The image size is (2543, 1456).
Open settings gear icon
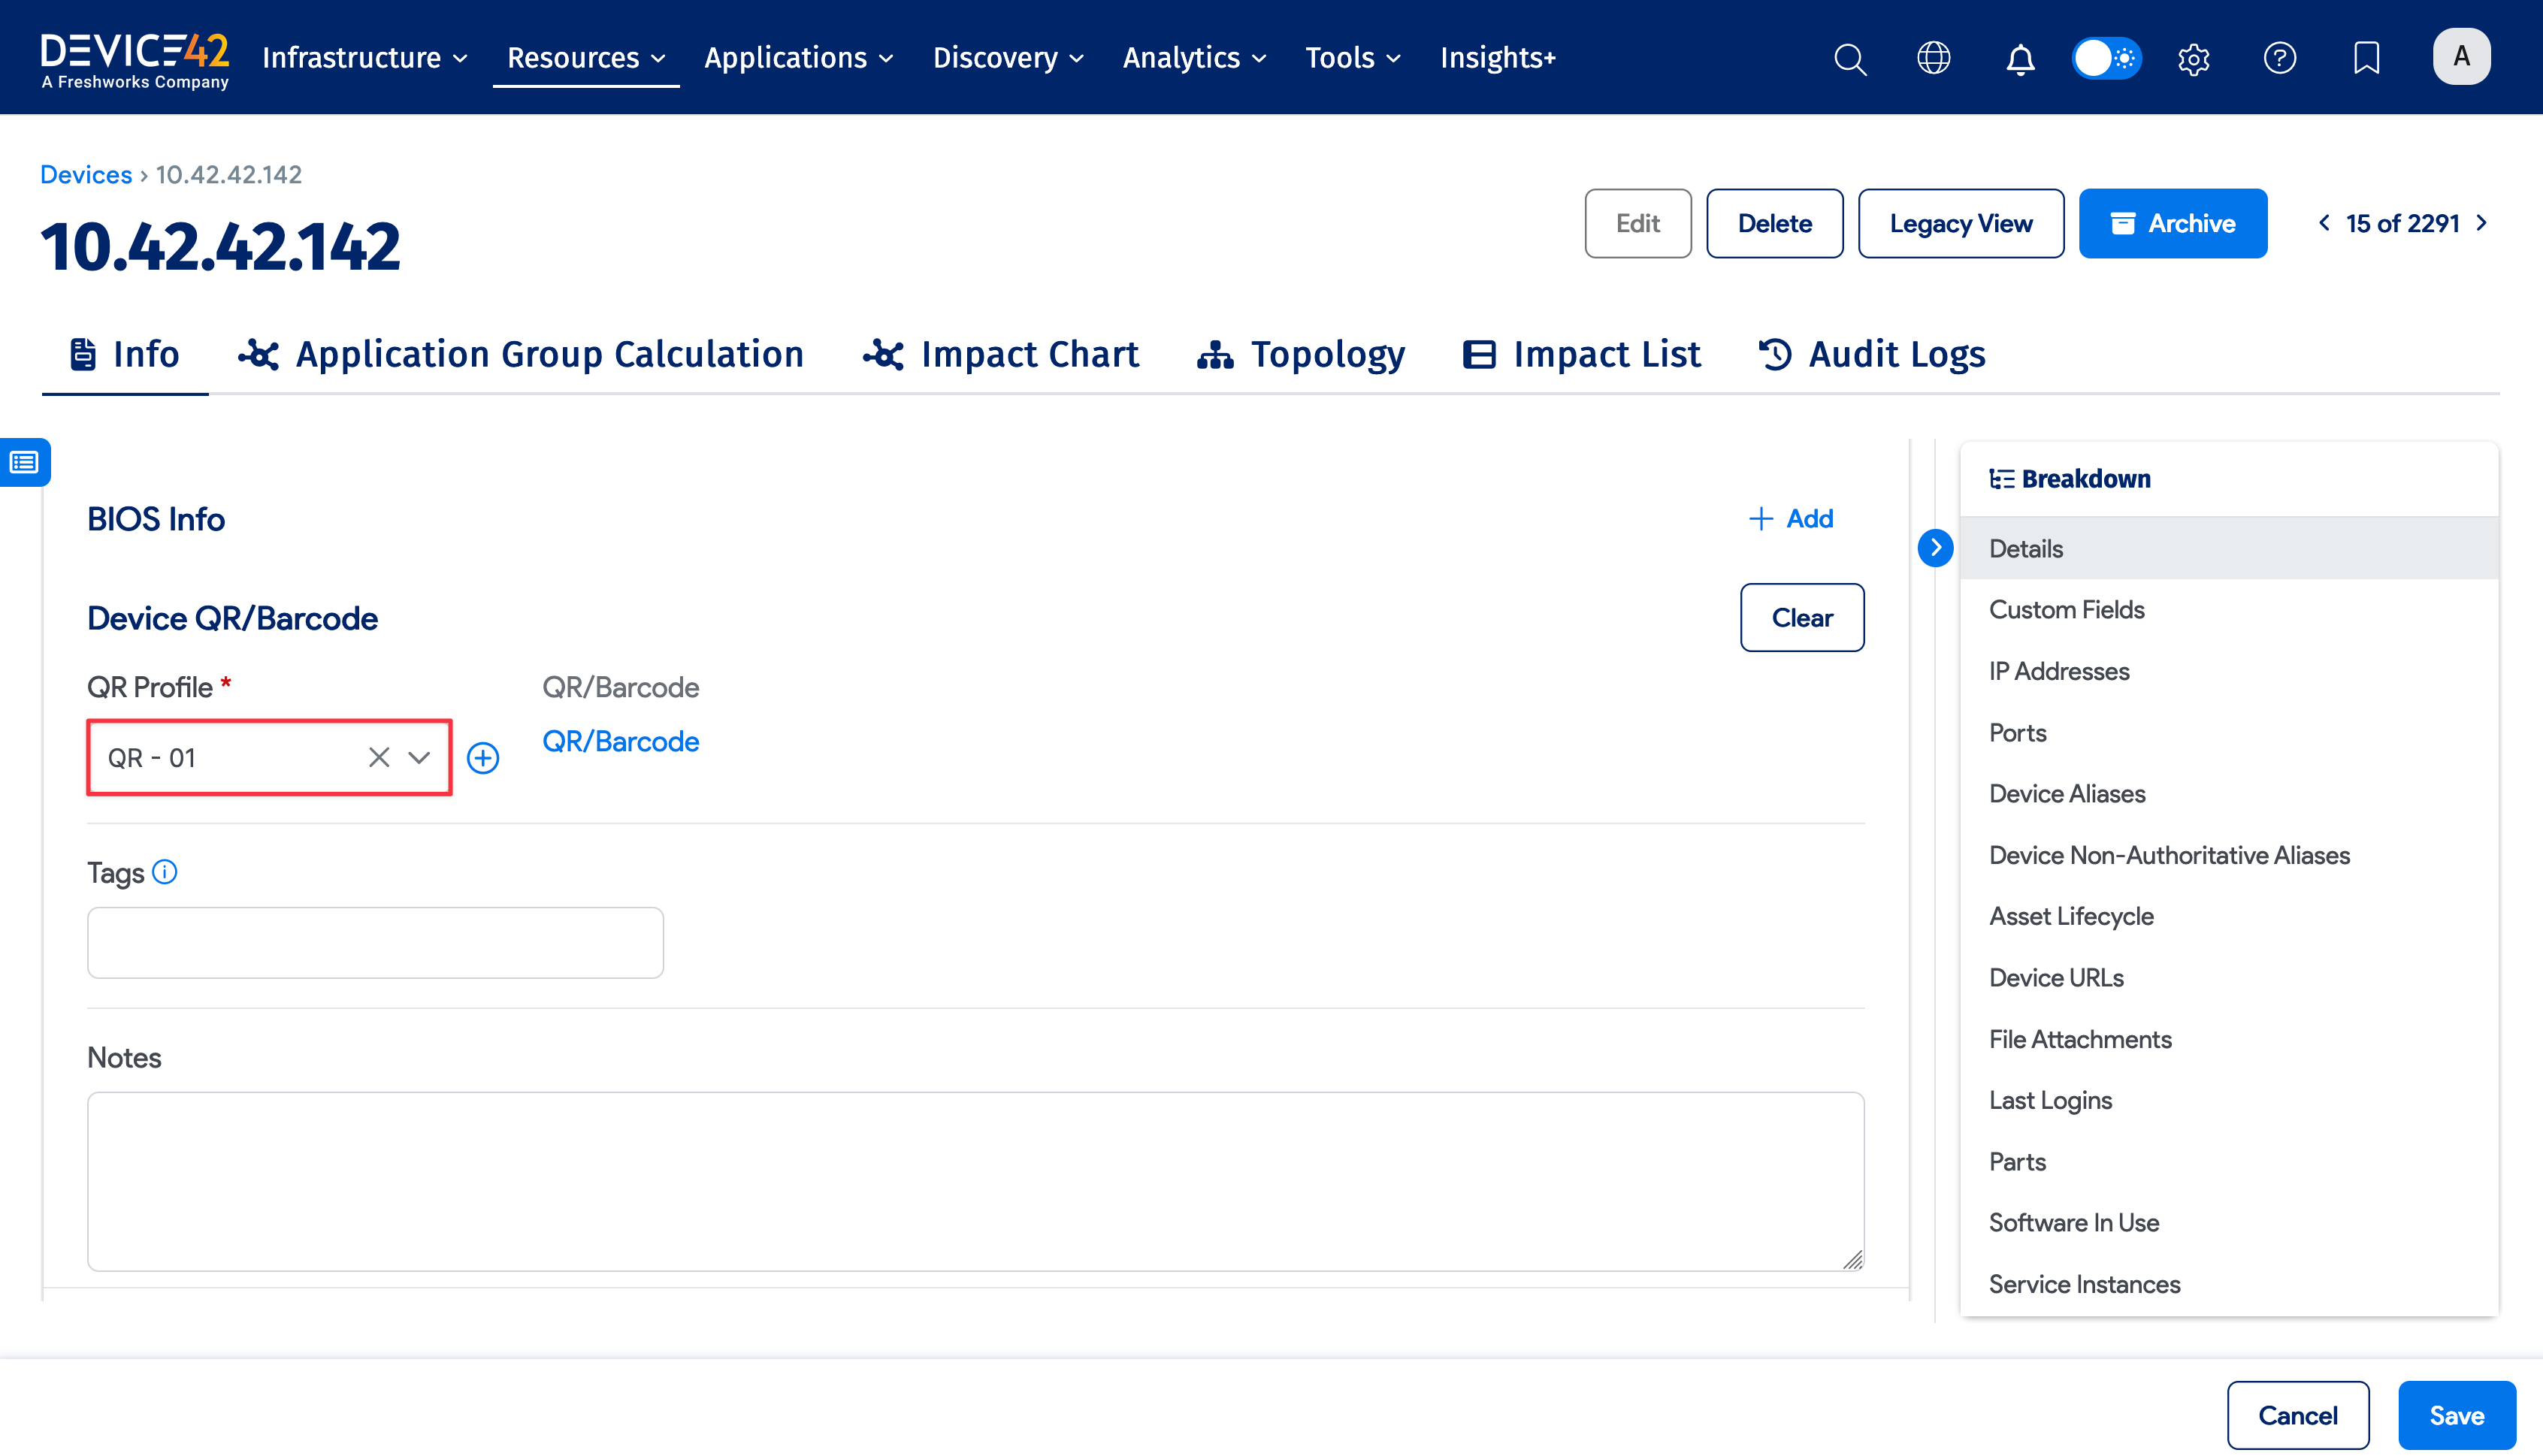pos(2193,58)
